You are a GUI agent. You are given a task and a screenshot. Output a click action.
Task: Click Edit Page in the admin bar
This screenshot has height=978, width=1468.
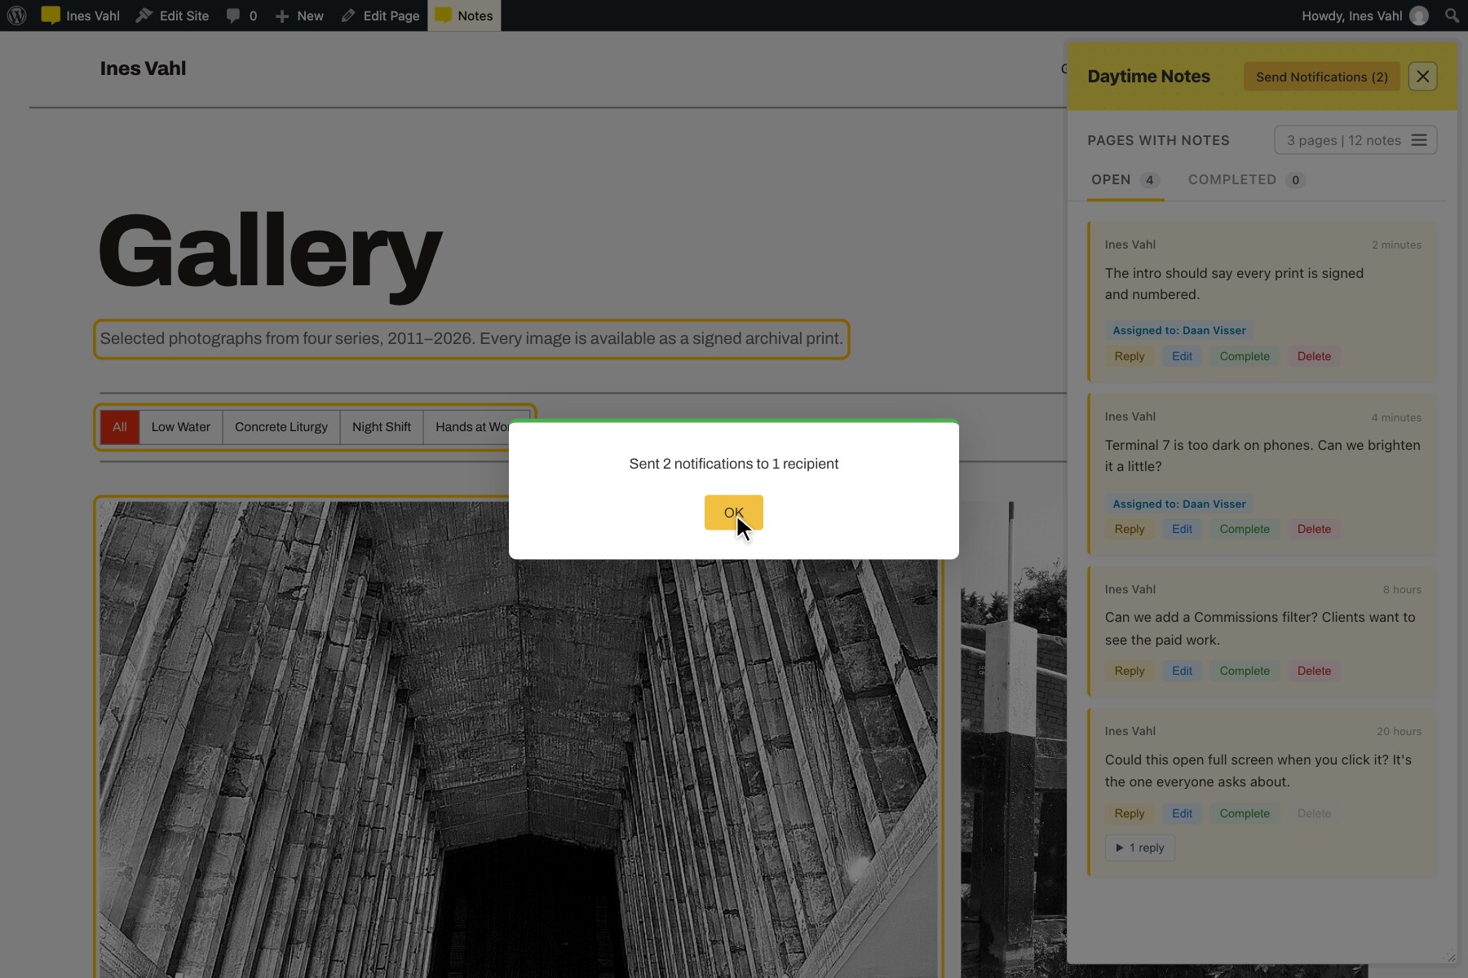pyautogui.click(x=380, y=15)
